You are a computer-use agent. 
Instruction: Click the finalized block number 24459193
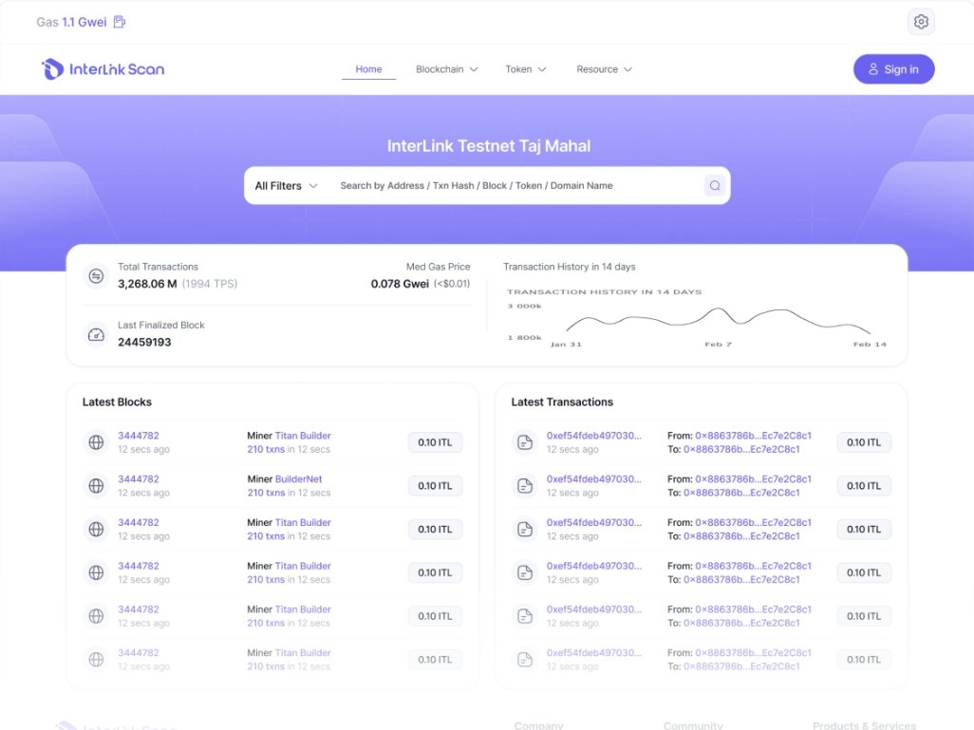click(x=144, y=343)
